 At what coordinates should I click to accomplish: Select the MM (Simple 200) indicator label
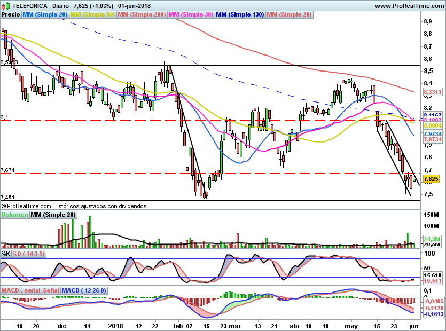coord(142,14)
